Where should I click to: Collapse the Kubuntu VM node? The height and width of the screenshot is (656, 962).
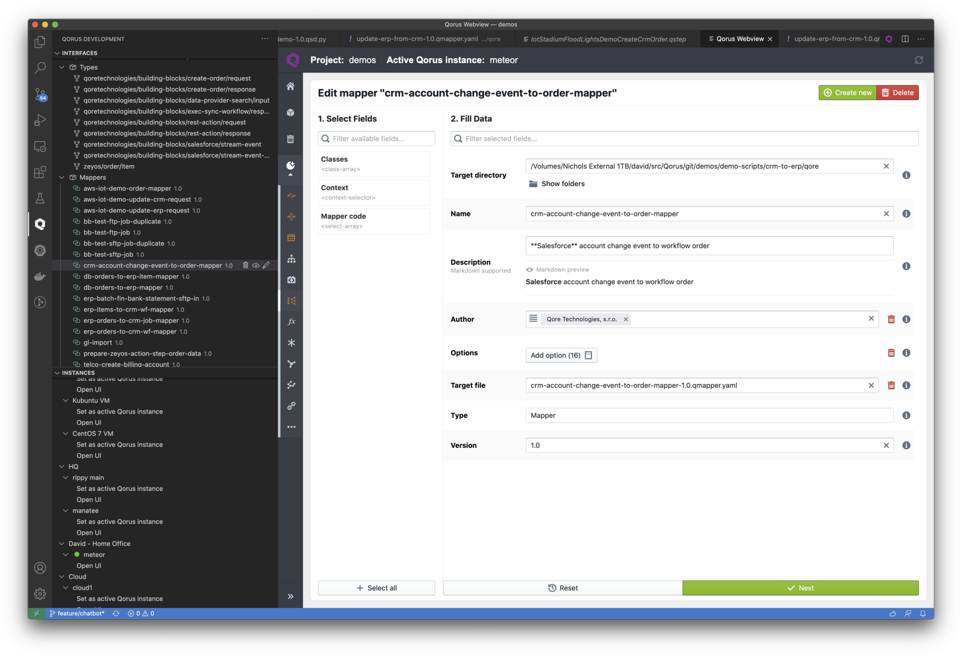tap(66, 400)
